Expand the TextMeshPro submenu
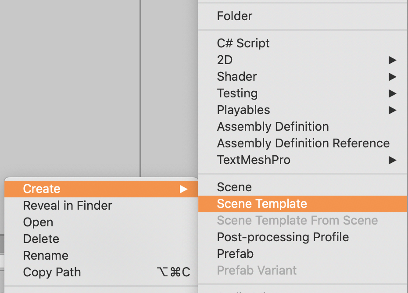 (254, 160)
